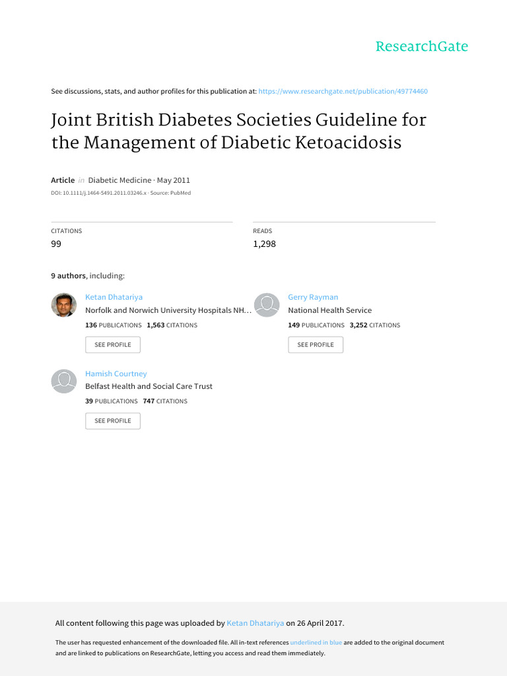The width and height of the screenshot is (507, 676).
Task: Click Hamish Courtney's avatar placeholder icon
Action: click(64, 381)
